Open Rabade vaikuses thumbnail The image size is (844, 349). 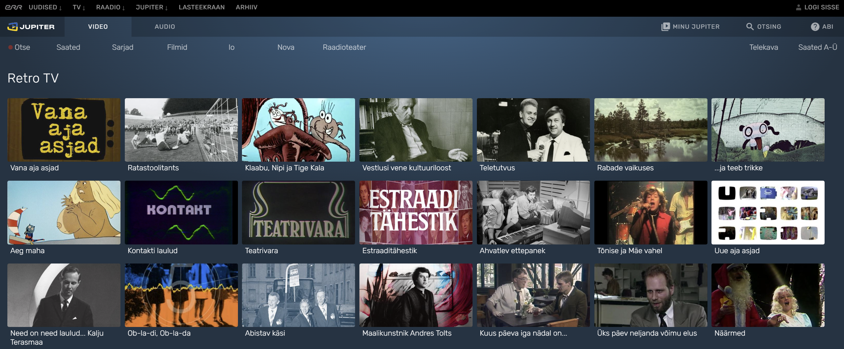(x=651, y=130)
